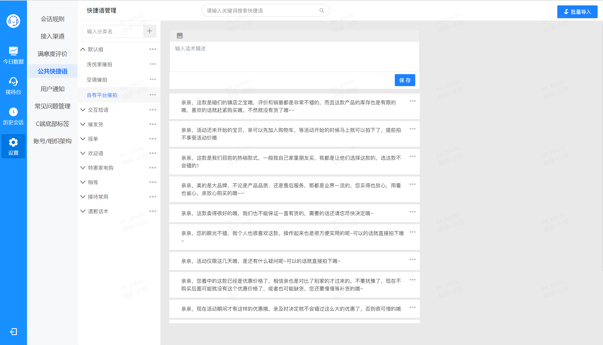The width and height of the screenshot is (603, 345).
Task: Focus the 输入分类名 category field
Action: (113, 31)
